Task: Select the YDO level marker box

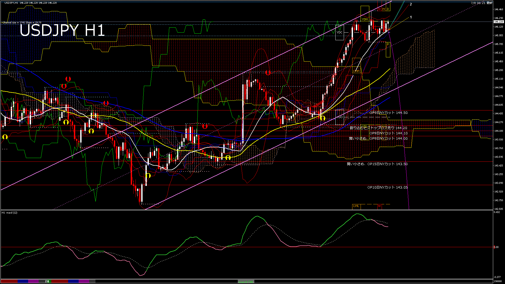Action: click(x=340, y=117)
